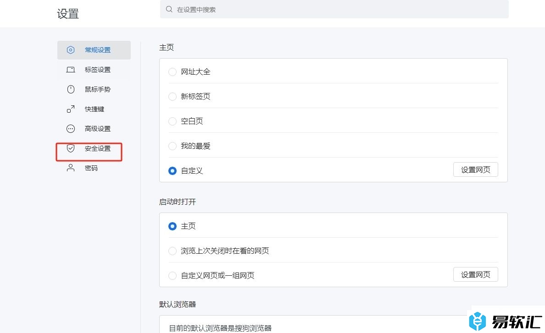
Task: Select the 网址大全 homepage radio button
Action: click(172, 72)
